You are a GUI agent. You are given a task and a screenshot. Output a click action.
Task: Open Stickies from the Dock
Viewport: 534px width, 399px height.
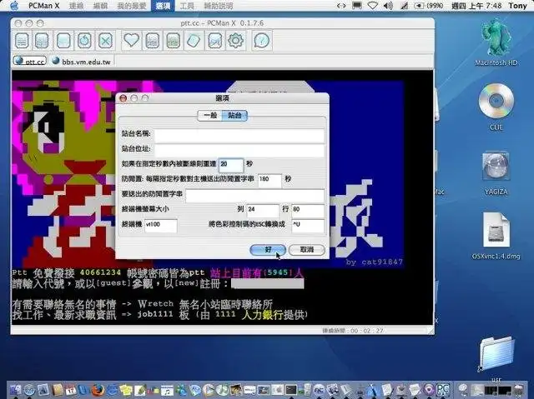[x=126, y=390]
